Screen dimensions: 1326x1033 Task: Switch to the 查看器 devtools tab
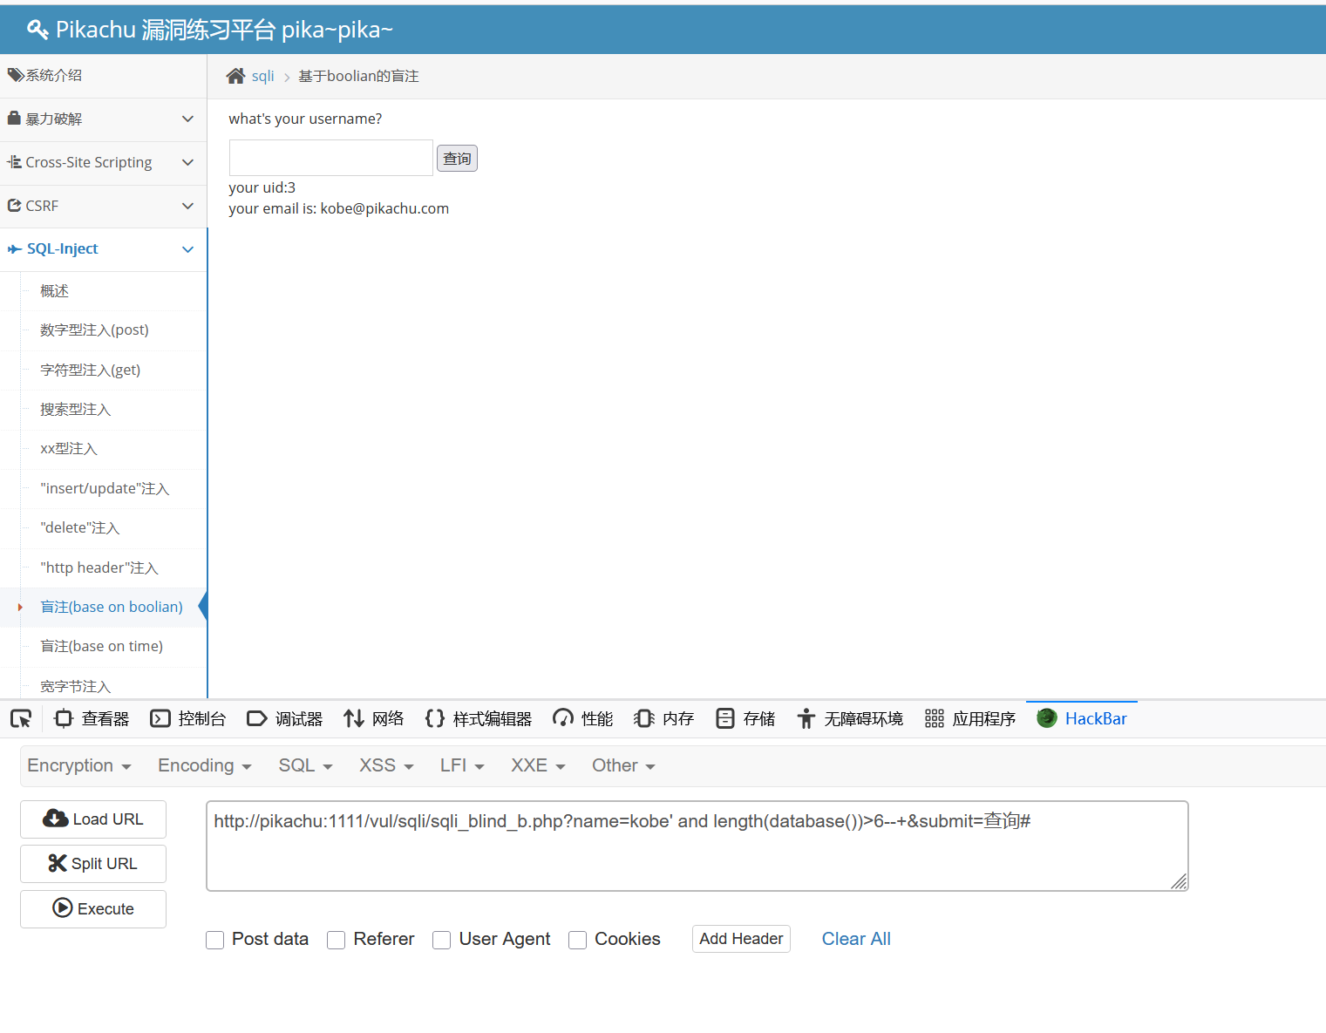[92, 718]
